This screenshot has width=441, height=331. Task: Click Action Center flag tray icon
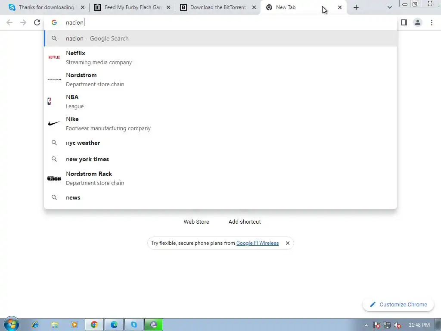[376, 325]
